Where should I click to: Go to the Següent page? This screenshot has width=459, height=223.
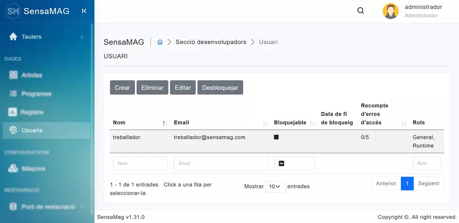pos(428,183)
